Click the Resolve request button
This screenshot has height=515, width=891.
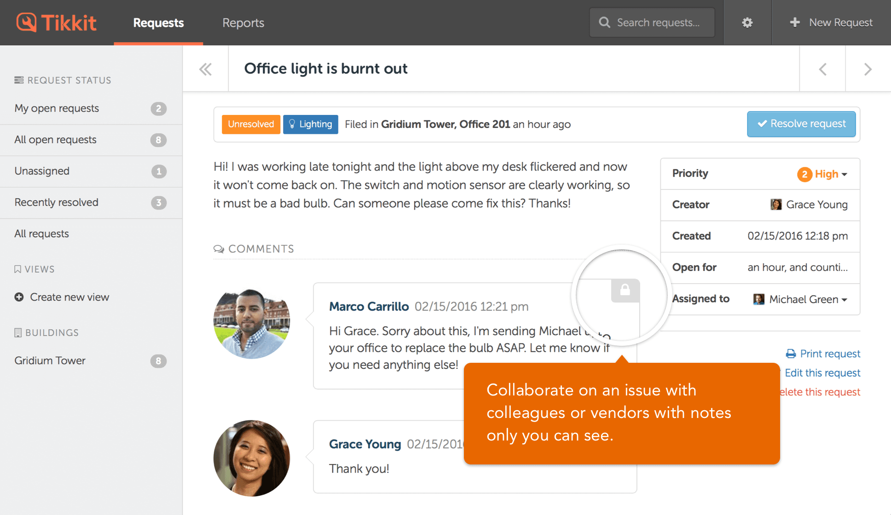pyautogui.click(x=801, y=124)
